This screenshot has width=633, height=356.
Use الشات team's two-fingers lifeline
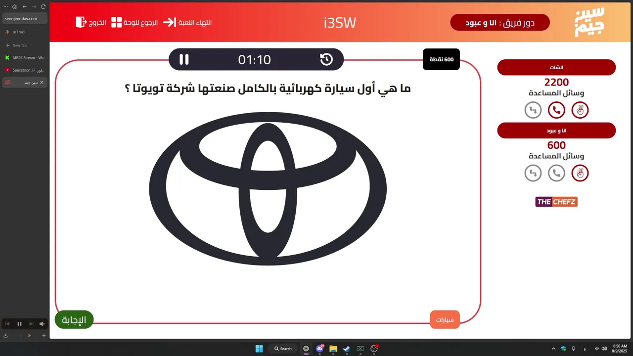(x=580, y=110)
